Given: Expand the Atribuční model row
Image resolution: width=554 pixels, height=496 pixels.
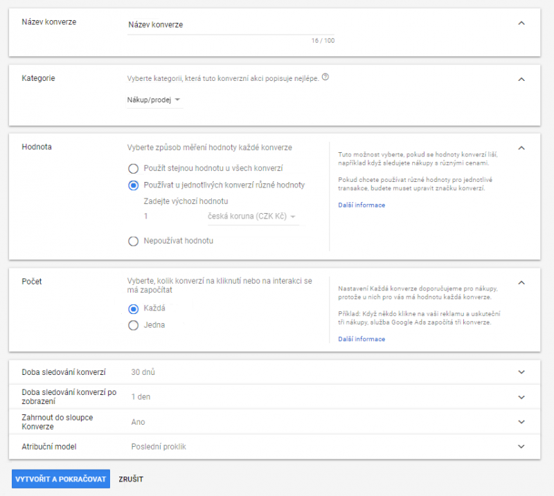Looking at the screenshot, I should 521,447.
